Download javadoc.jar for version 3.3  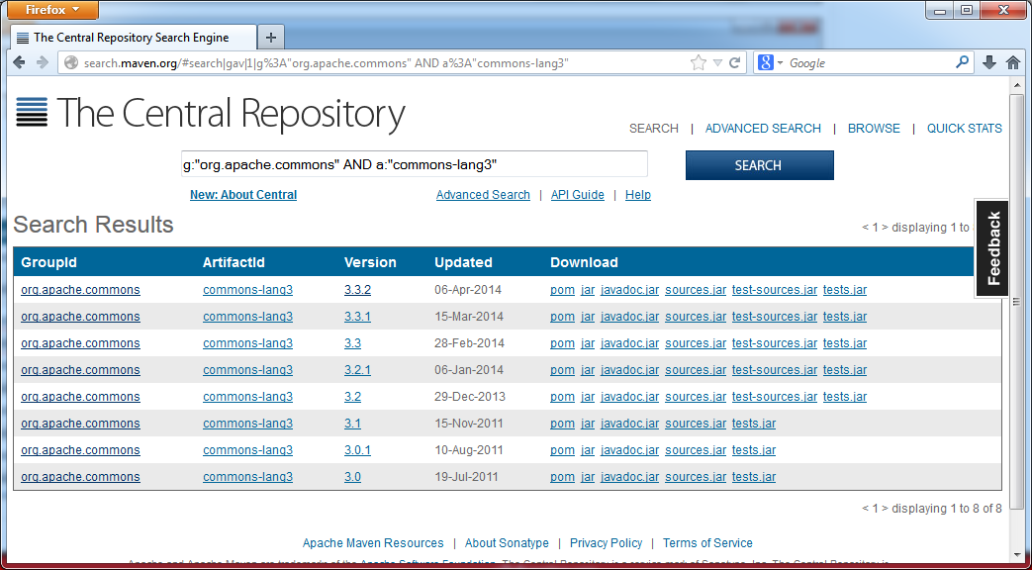(629, 343)
